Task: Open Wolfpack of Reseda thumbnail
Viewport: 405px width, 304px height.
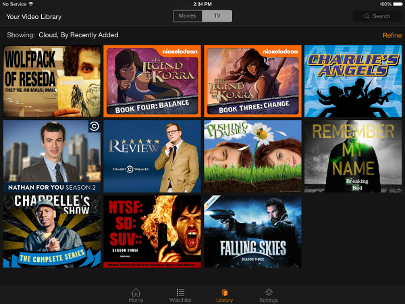Action: click(51, 81)
